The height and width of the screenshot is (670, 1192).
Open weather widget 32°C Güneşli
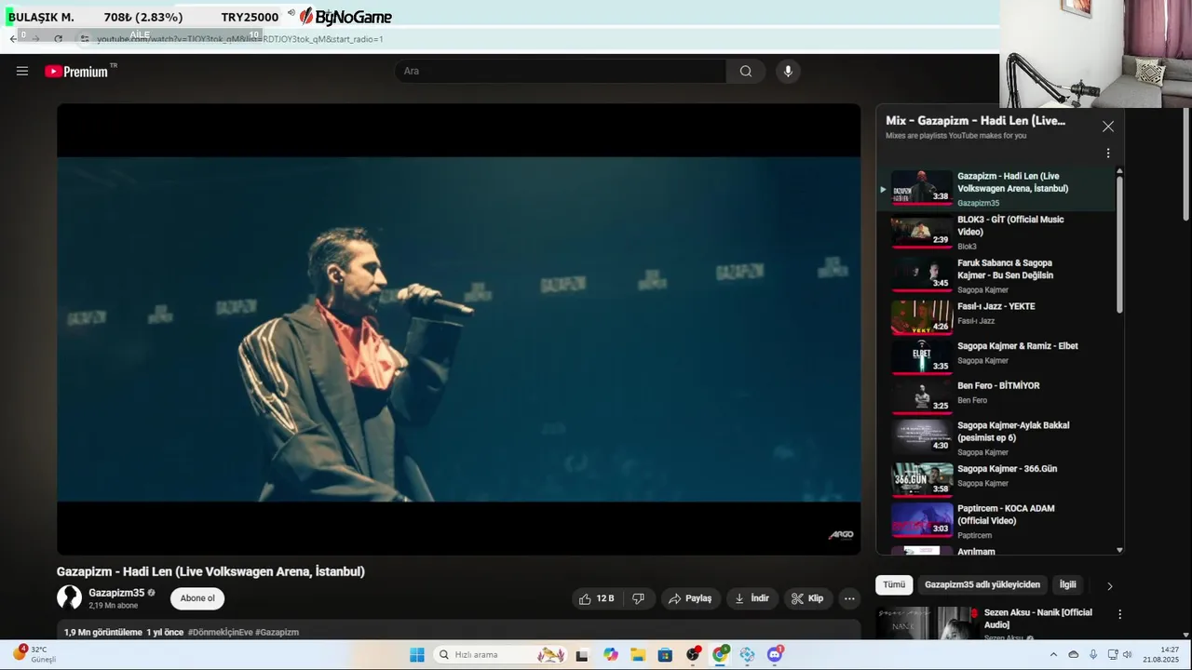[34, 654]
